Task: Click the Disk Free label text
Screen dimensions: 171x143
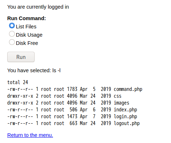Action: pos(27,43)
